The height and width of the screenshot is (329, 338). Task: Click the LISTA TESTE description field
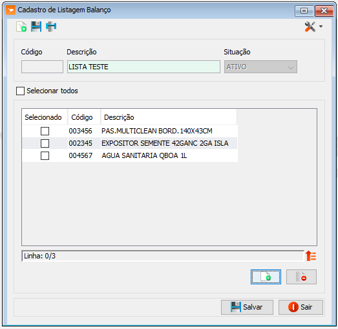point(143,67)
